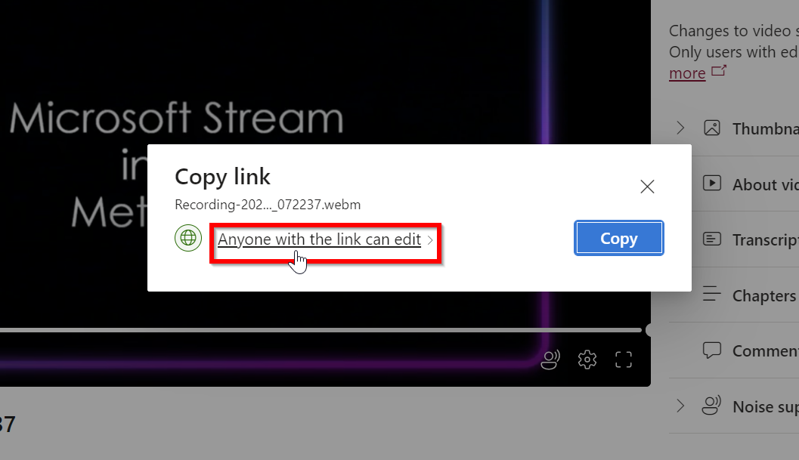Open the Comments panel item
799x460 pixels.
click(734, 350)
